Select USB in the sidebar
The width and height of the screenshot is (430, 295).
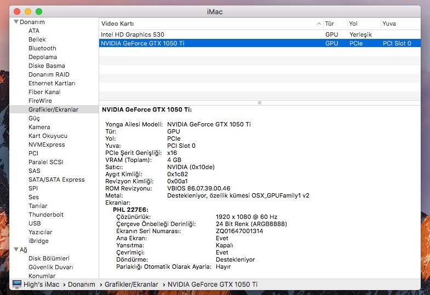coord(35,223)
